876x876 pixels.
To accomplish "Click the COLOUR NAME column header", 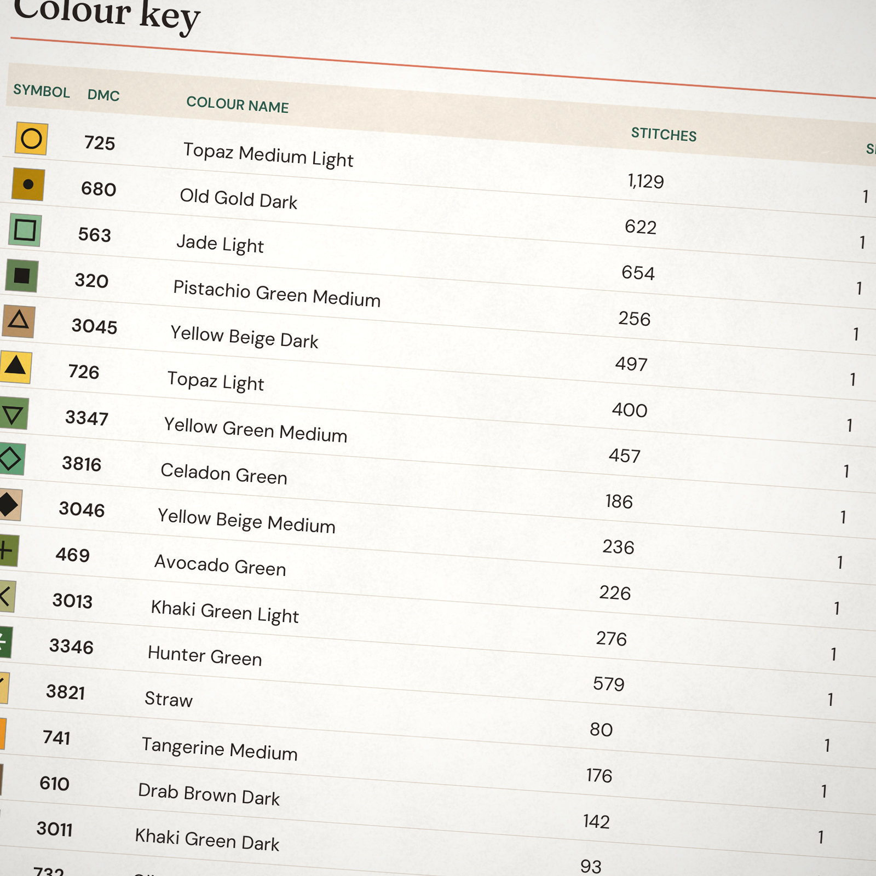I will pyautogui.click(x=238, y=104).
